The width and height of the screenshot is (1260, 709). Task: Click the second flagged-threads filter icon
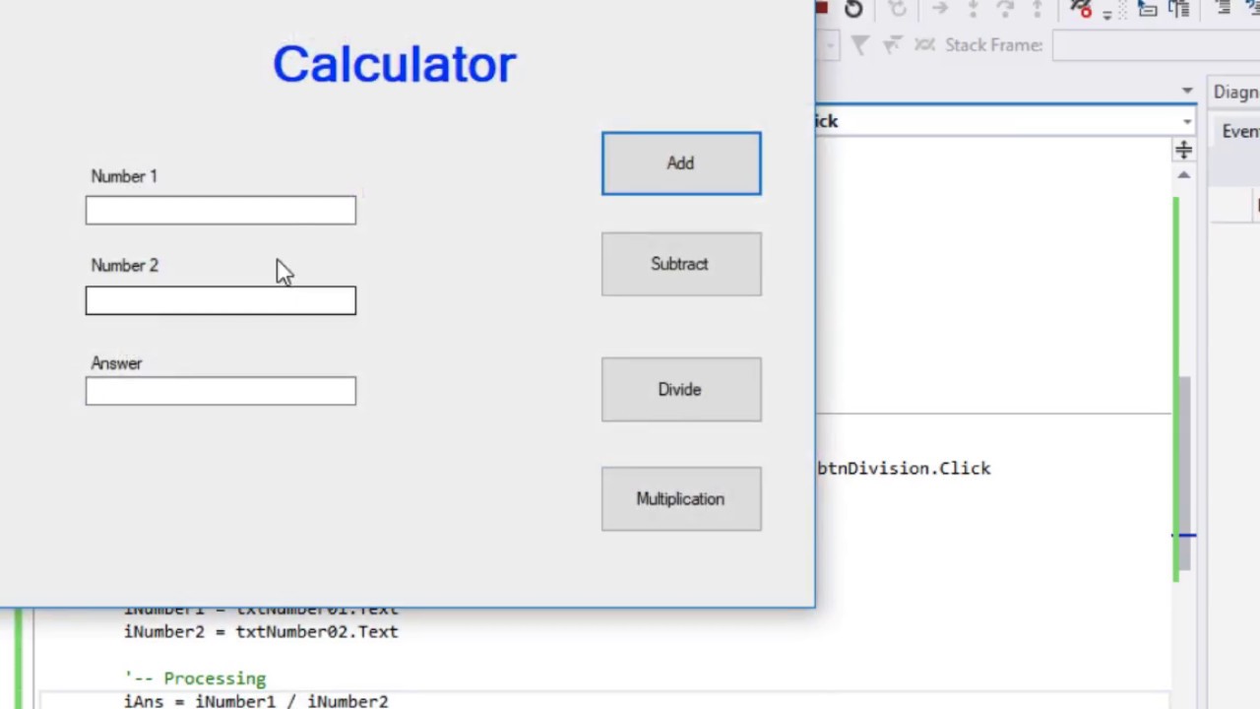[x=893, y=45]
